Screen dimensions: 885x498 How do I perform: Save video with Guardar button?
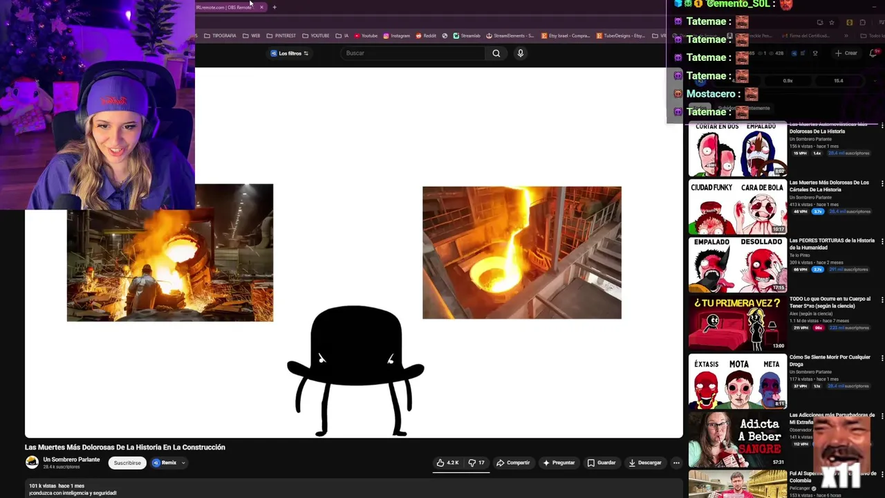(x=602, y=463)
